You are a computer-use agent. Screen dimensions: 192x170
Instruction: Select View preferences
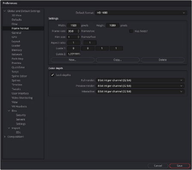[x=15, y=102]
